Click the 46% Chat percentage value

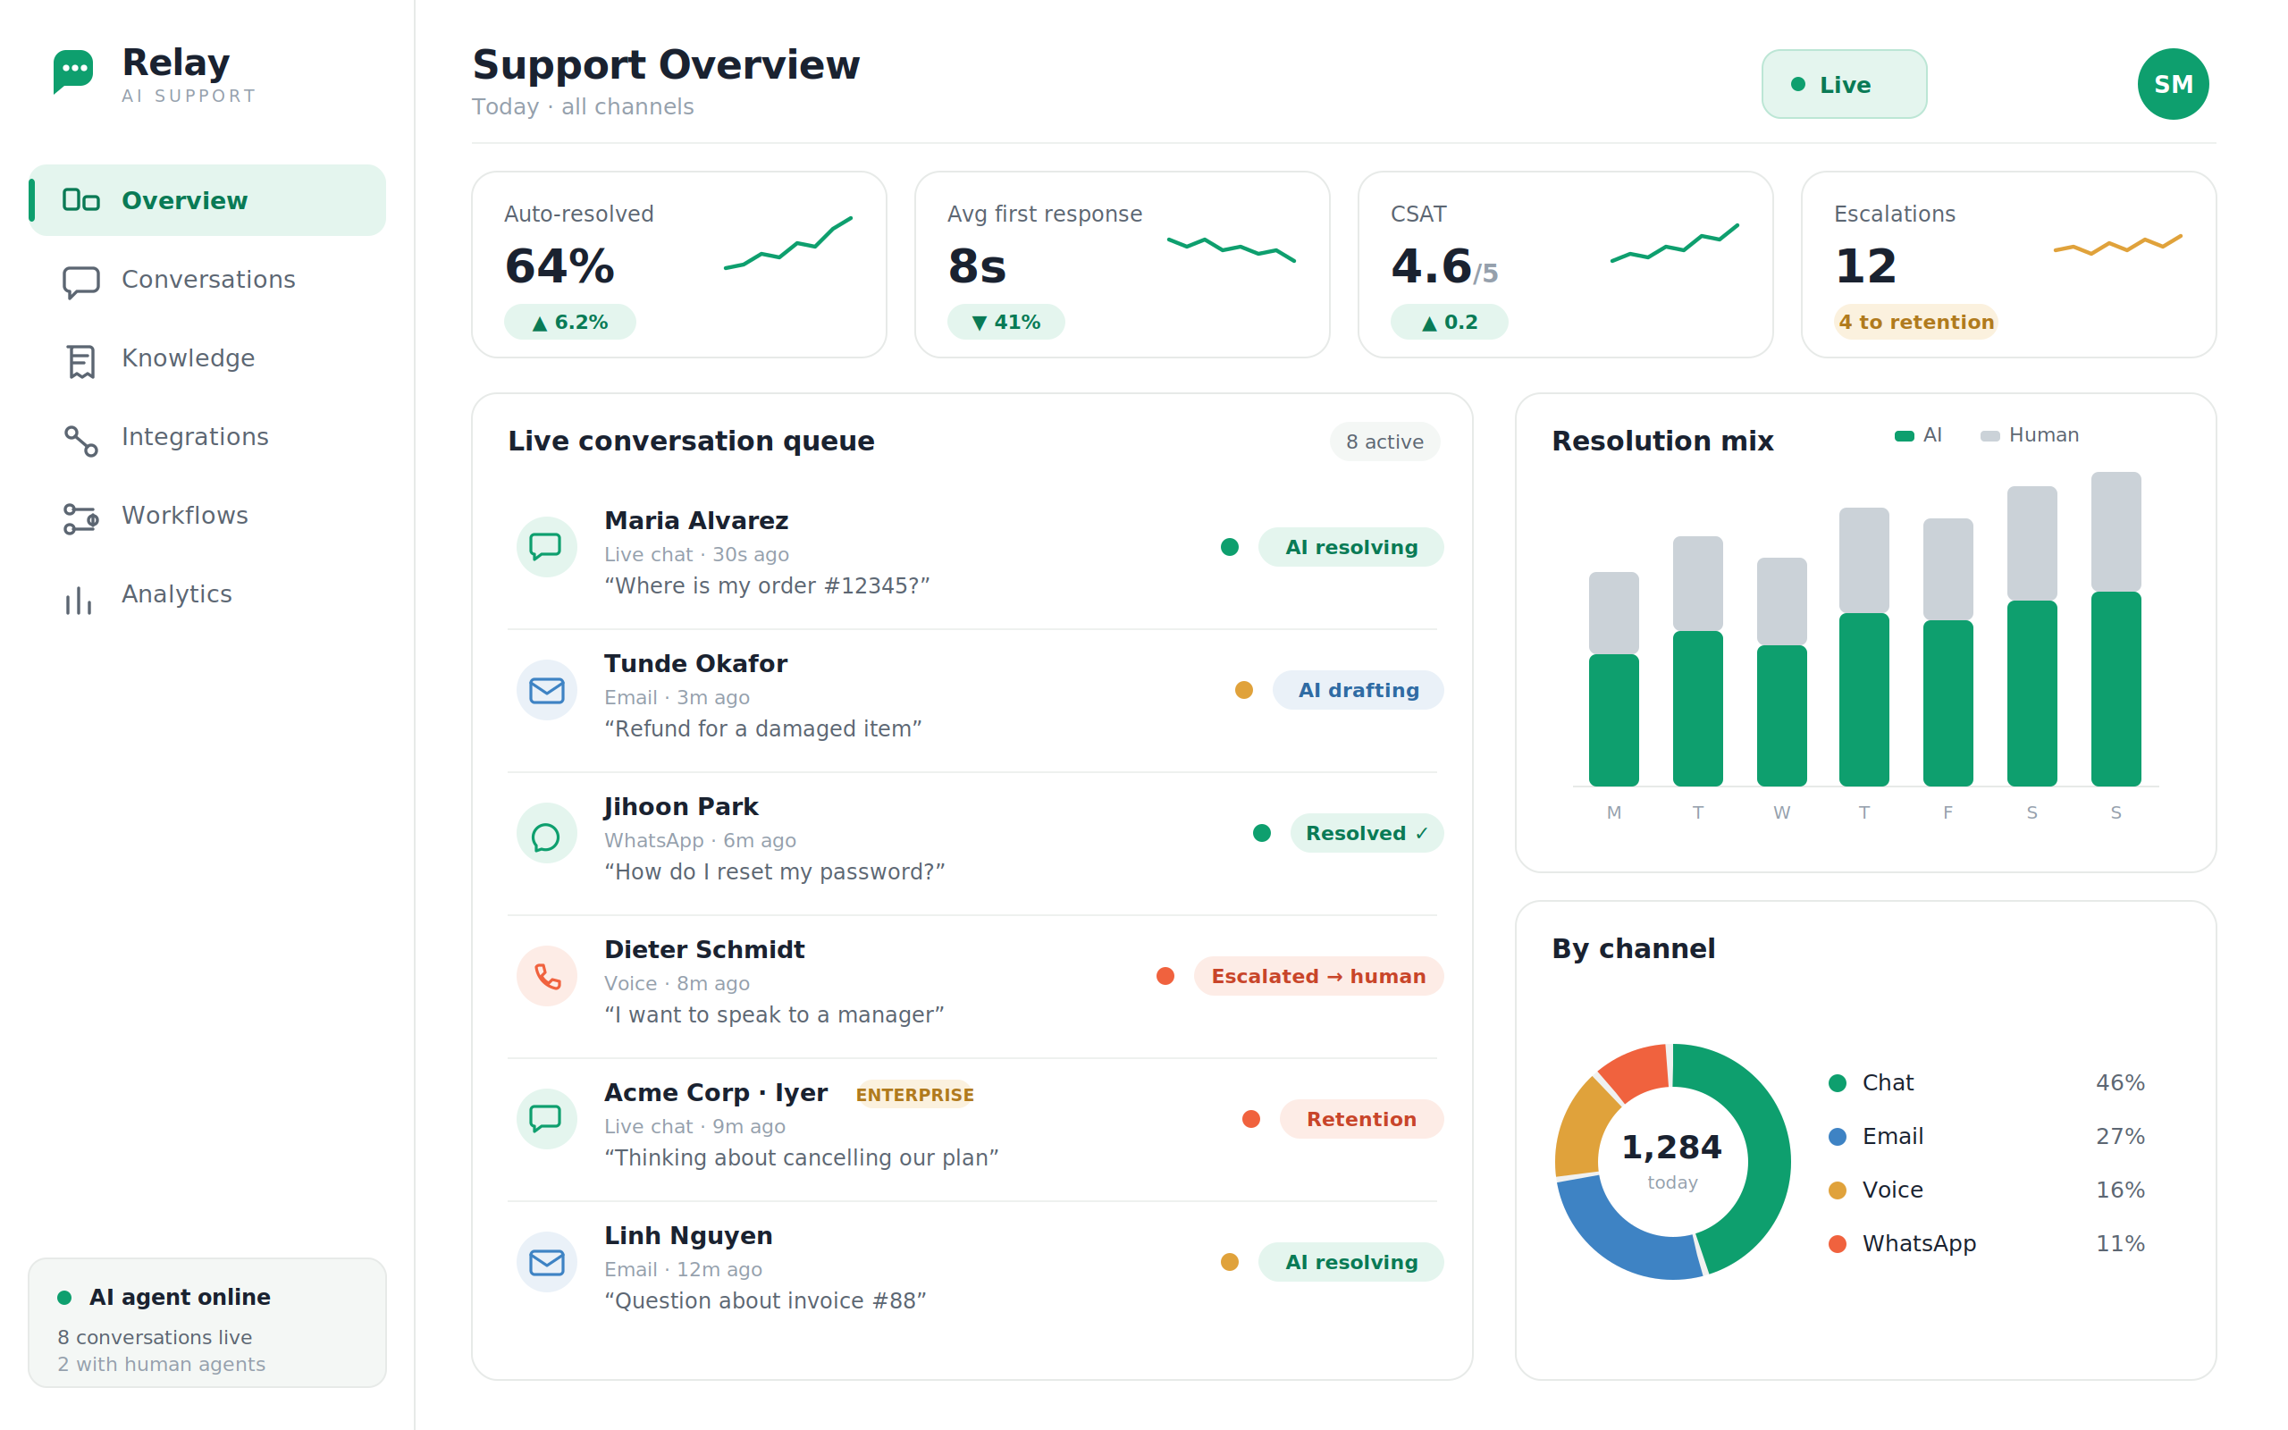click(2120, 1083)
